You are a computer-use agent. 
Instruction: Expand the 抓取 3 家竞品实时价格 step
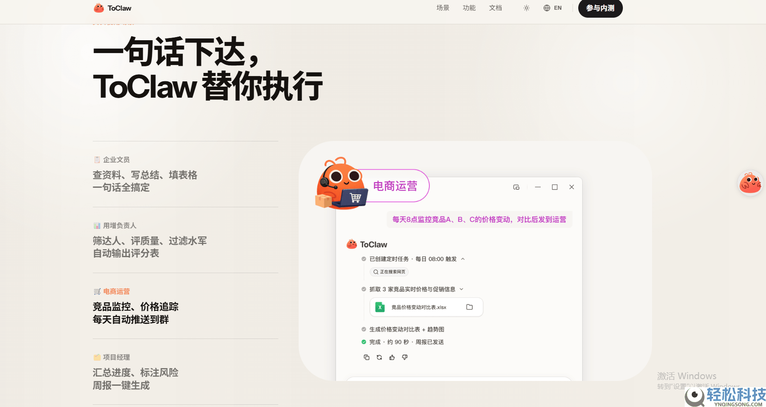point(462,289)
